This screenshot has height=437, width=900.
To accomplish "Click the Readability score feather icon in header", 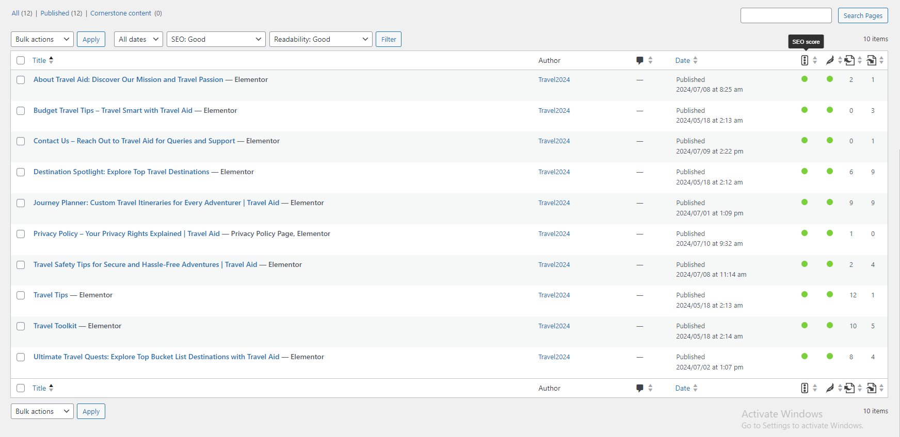I will pos(829,60).
